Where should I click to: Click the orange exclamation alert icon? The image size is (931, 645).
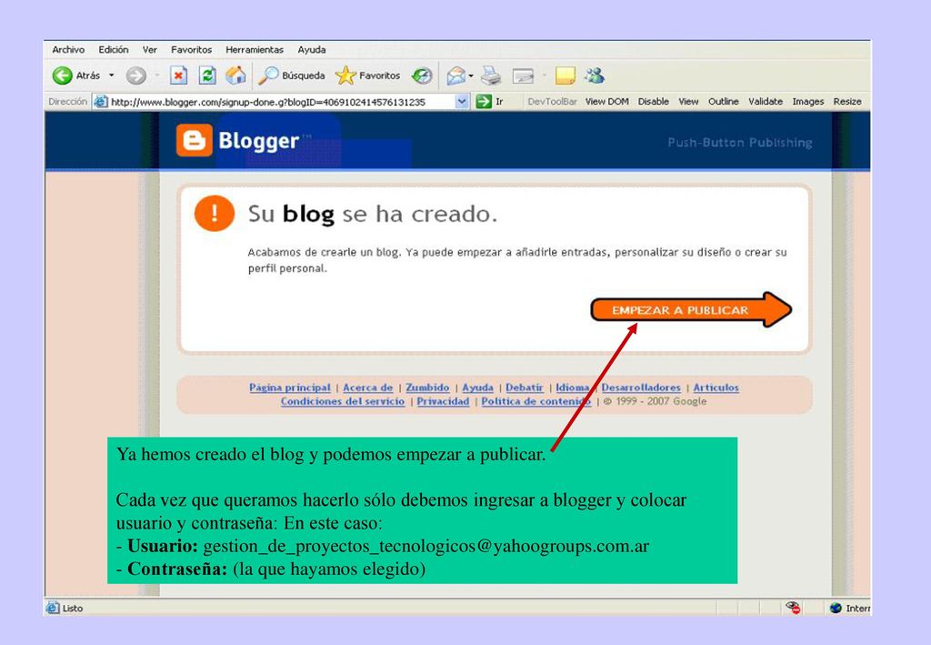215,213
